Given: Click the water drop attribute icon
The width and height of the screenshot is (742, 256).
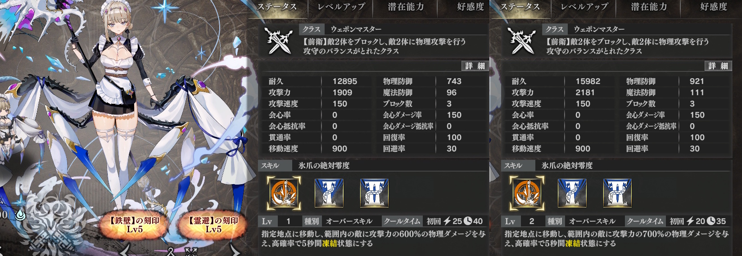Looking at the screenshot, I should pyautogui.click(x=20, y=215).
